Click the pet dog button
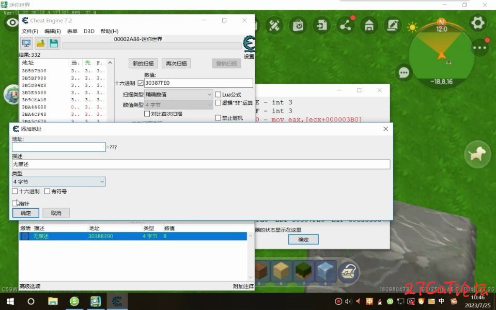This screenshot has width=496, height=310. point(477,154)
